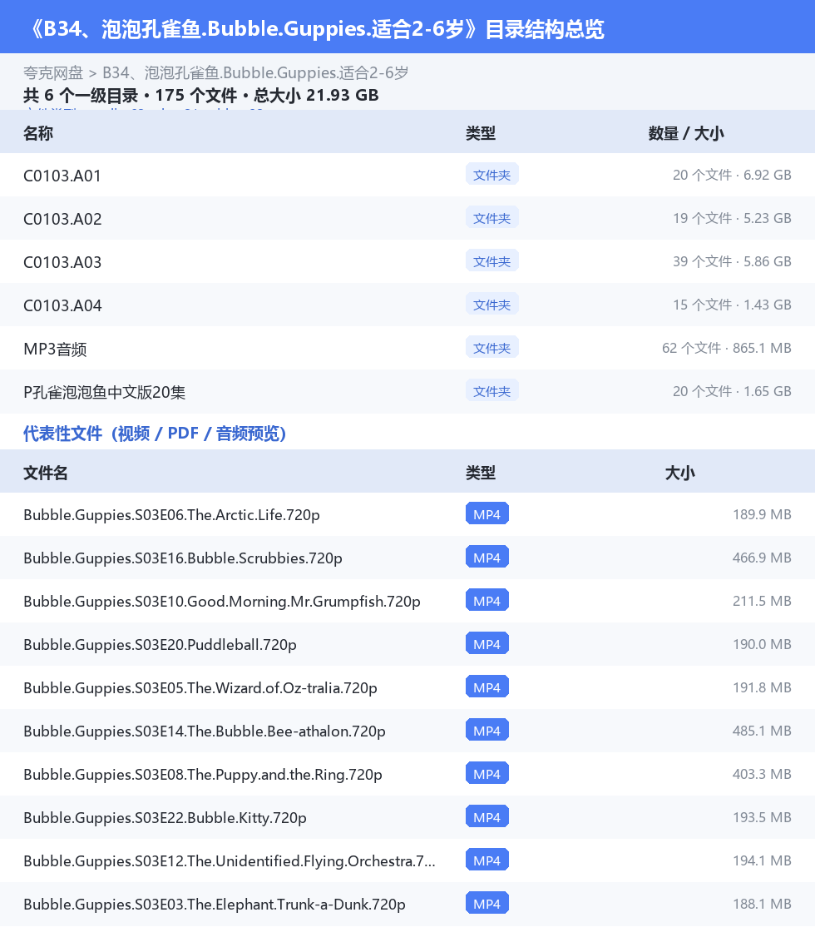The image size is (815, 952).
Task: Click the MP4 badge for Bubble.Kitty
Action: [x=487, y=817]
